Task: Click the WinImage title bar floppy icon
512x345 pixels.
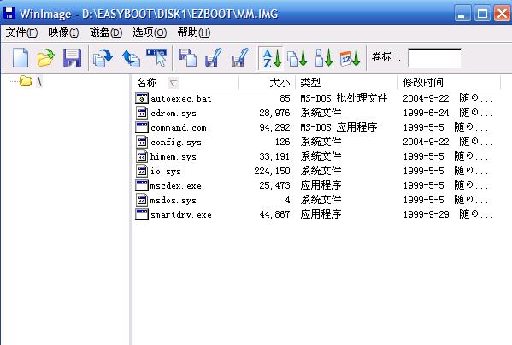Action: click(9, 13)
